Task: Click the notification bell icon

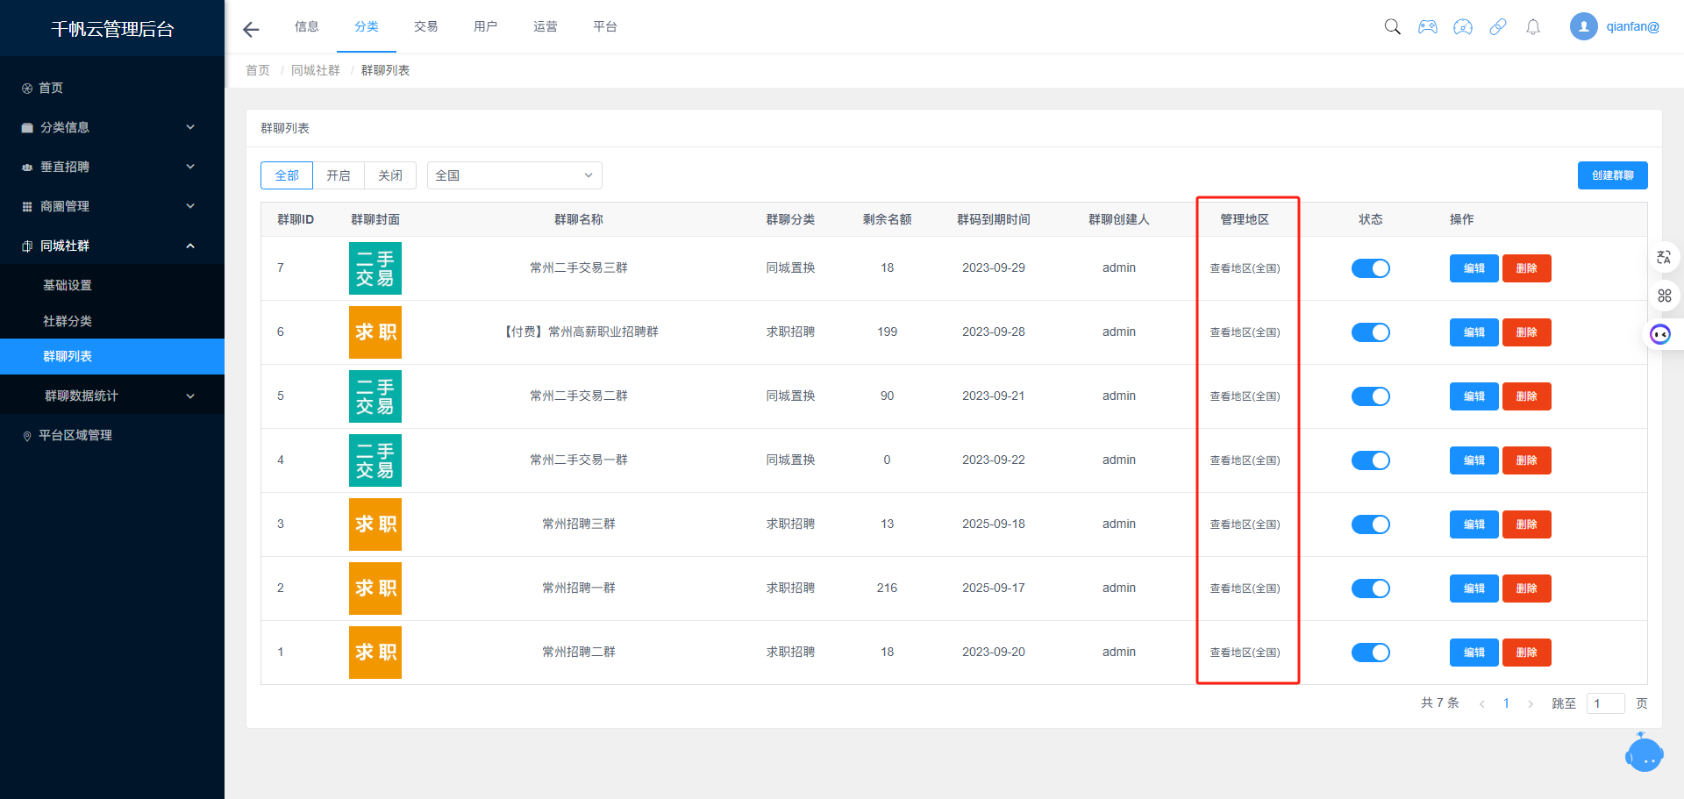Action: point(1533,27)
